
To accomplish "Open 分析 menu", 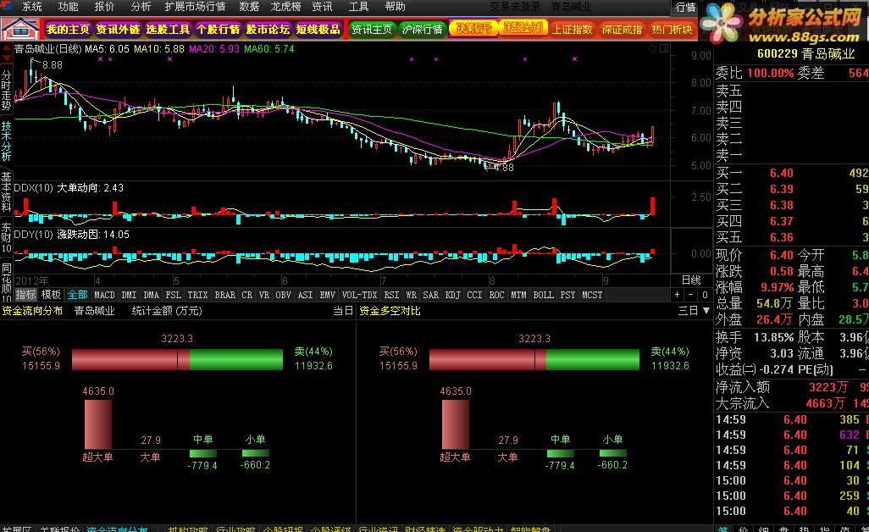I will (141, 7).
